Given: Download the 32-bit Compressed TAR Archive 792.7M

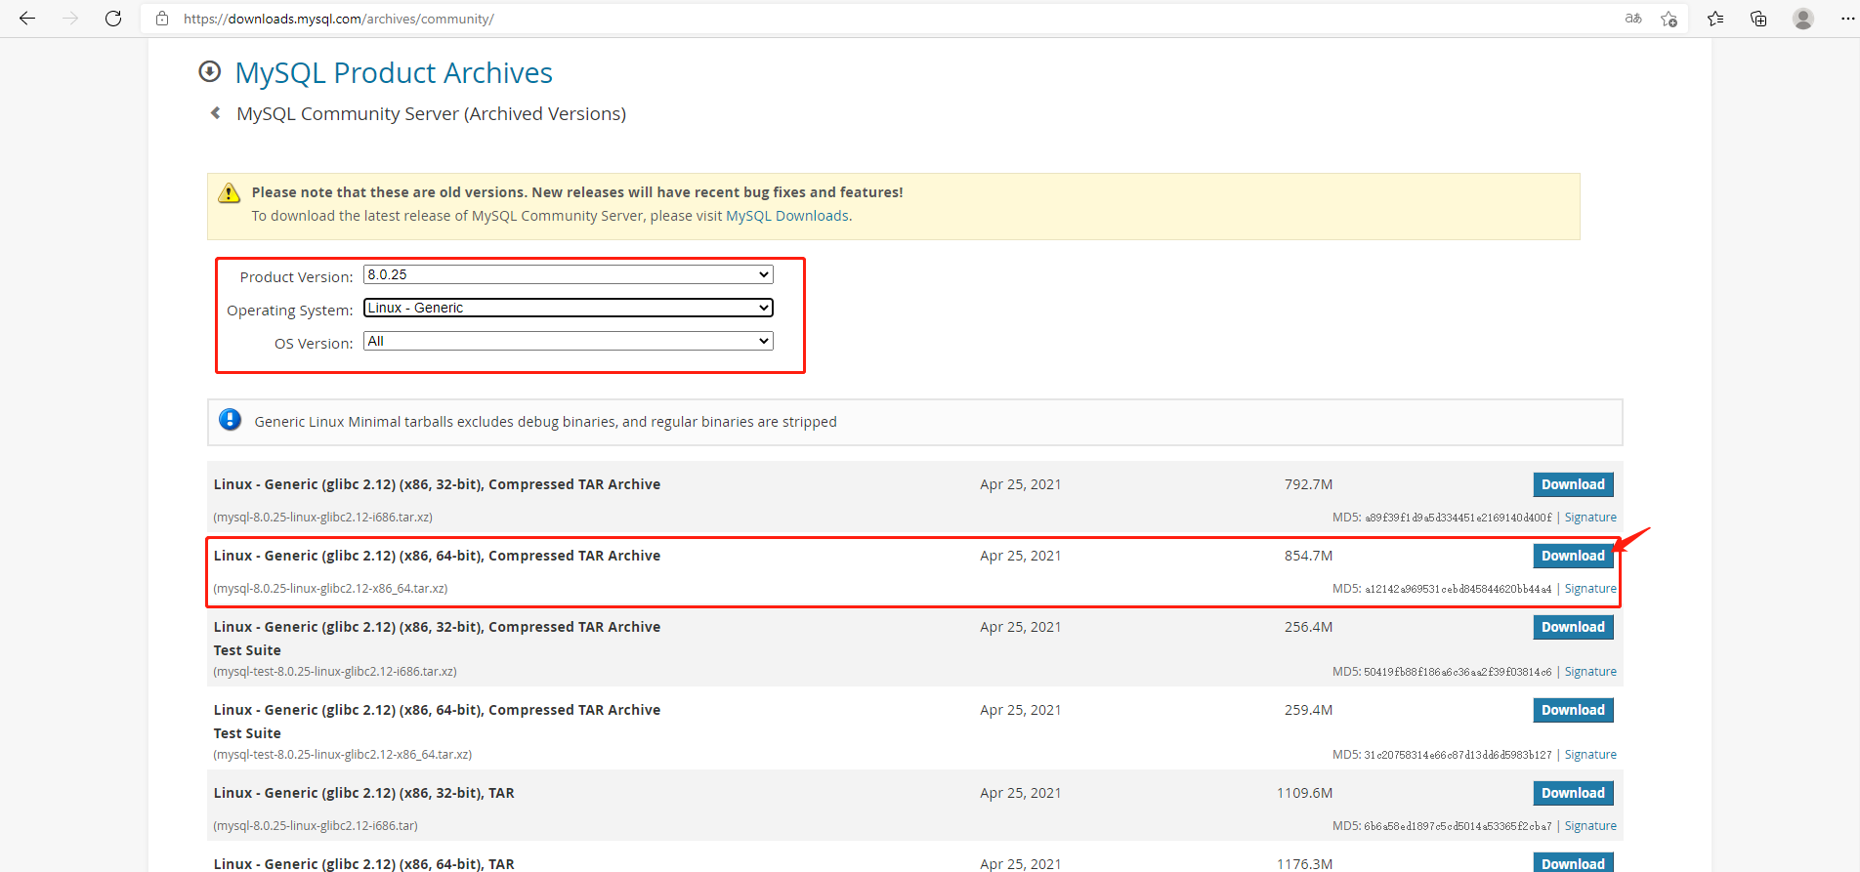Looking at the screenshot, I should point(1573,484).
